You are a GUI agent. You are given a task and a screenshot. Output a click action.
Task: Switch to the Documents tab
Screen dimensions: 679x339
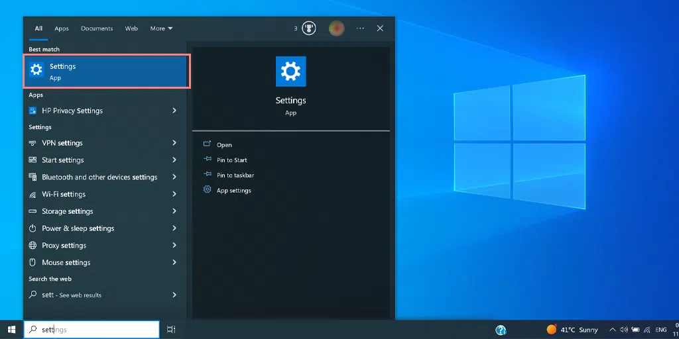coord(97,28)
